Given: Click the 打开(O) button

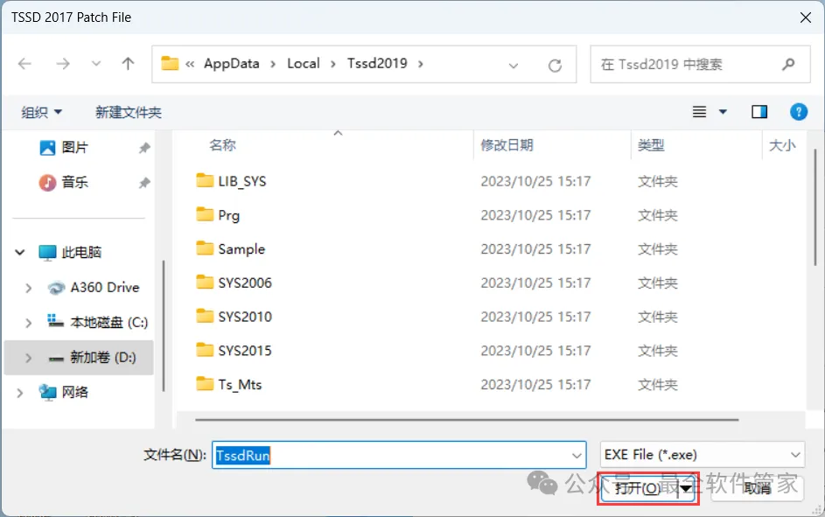Looking at the screenshot, I should tap(639, 489).
